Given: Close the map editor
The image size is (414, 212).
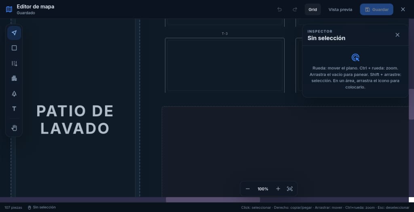Looking at the screenshot, I should (x=403, y=10).
